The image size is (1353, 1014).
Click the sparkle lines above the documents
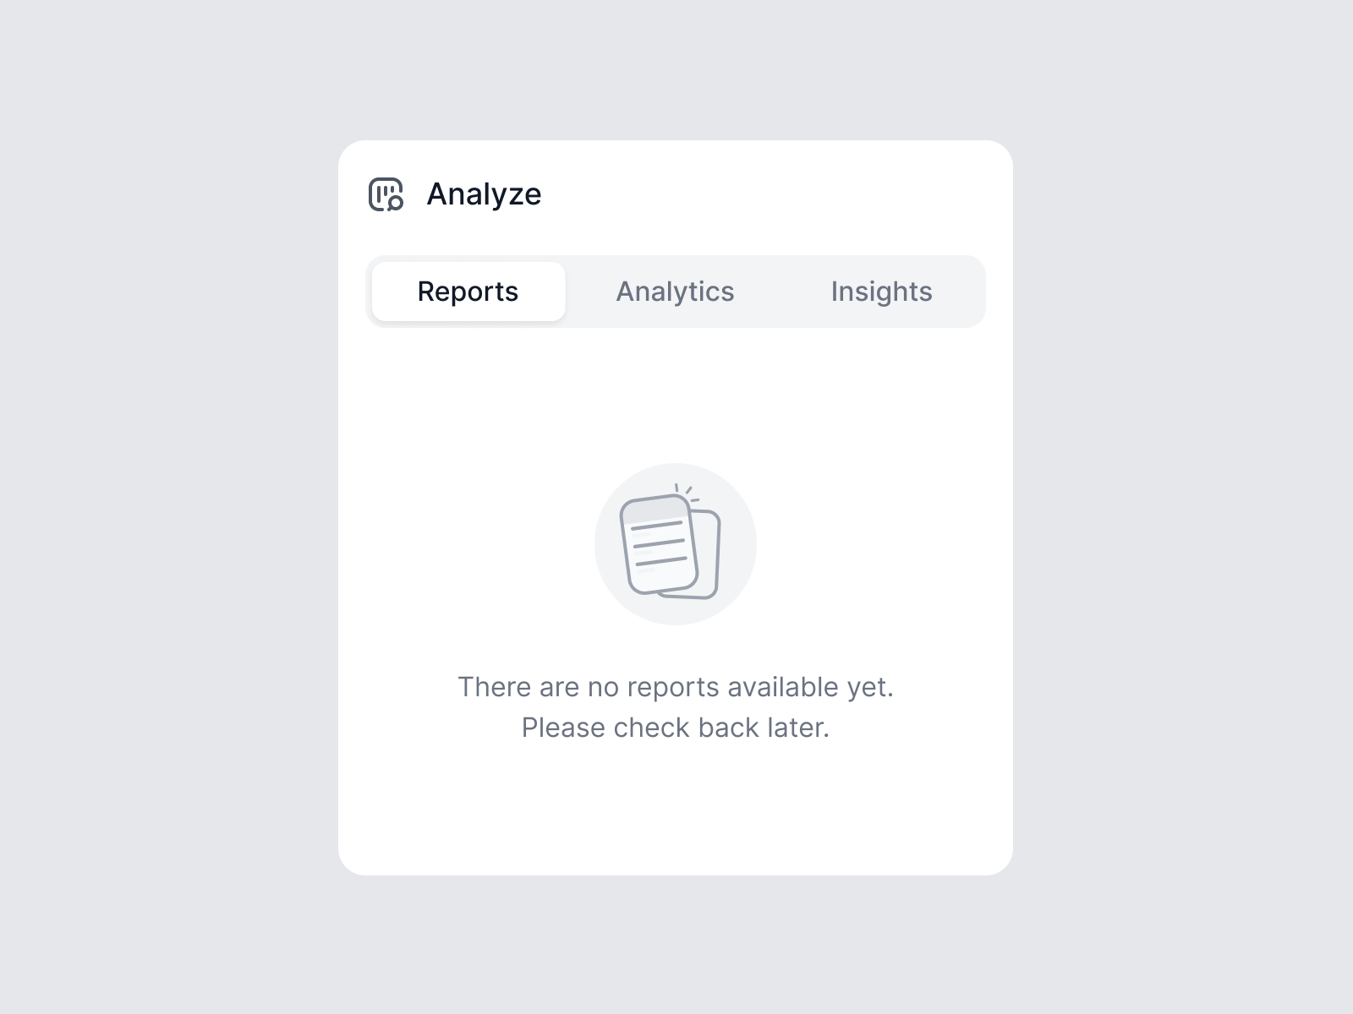tap(683, 488)
